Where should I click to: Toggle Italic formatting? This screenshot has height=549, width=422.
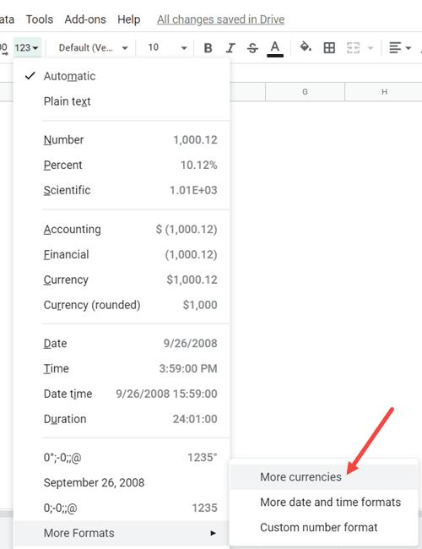[230, 47]
